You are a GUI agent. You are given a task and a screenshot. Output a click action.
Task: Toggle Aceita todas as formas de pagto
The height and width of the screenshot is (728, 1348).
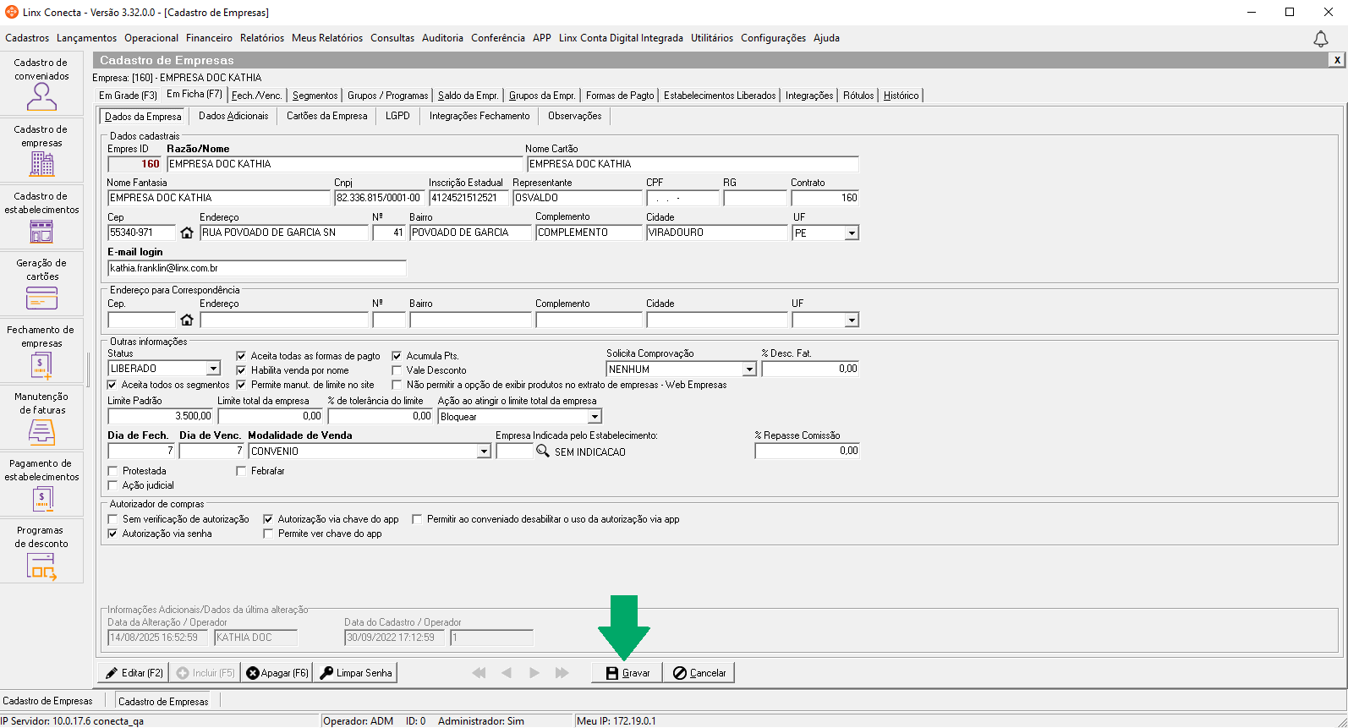(241, 356)
